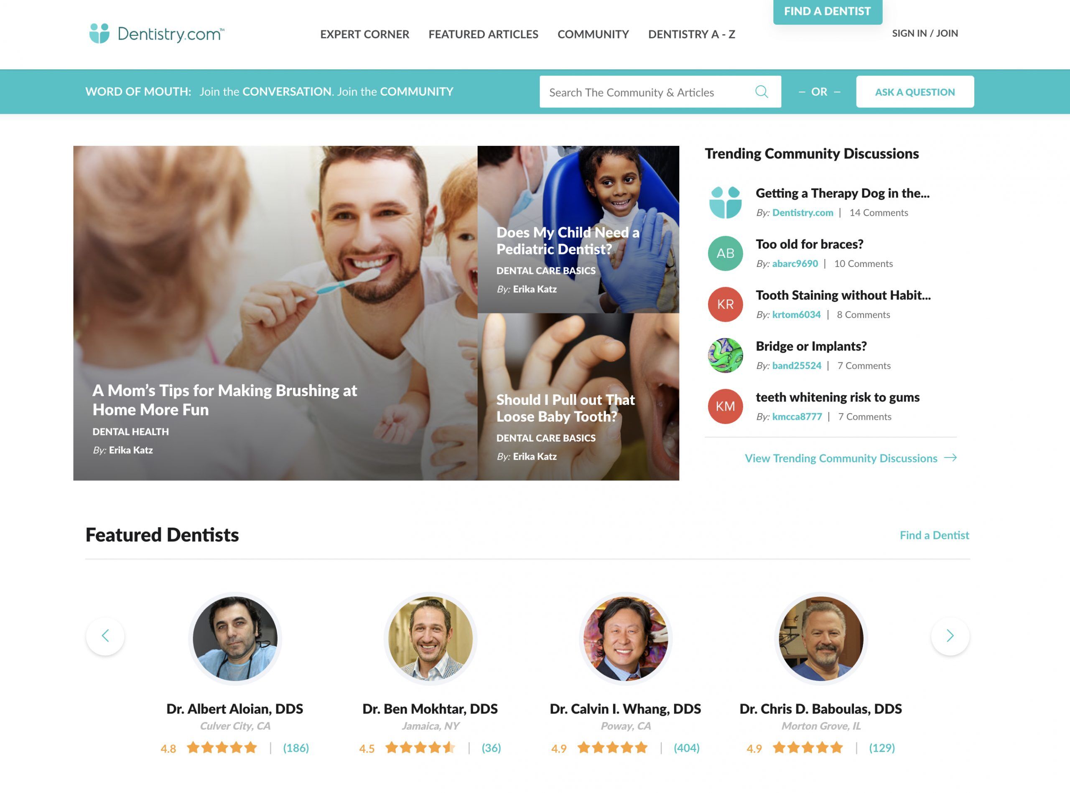Open the Expert Corner menu
This screenshot has width=1070, height=793.
tap(364, 34)
